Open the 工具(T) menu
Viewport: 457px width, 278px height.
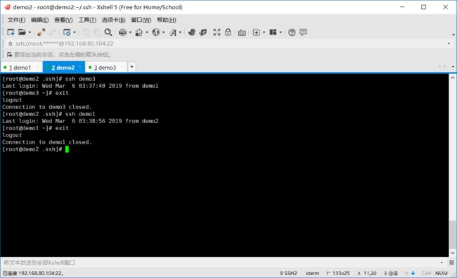pyautogui.click(x=87, y=20)
